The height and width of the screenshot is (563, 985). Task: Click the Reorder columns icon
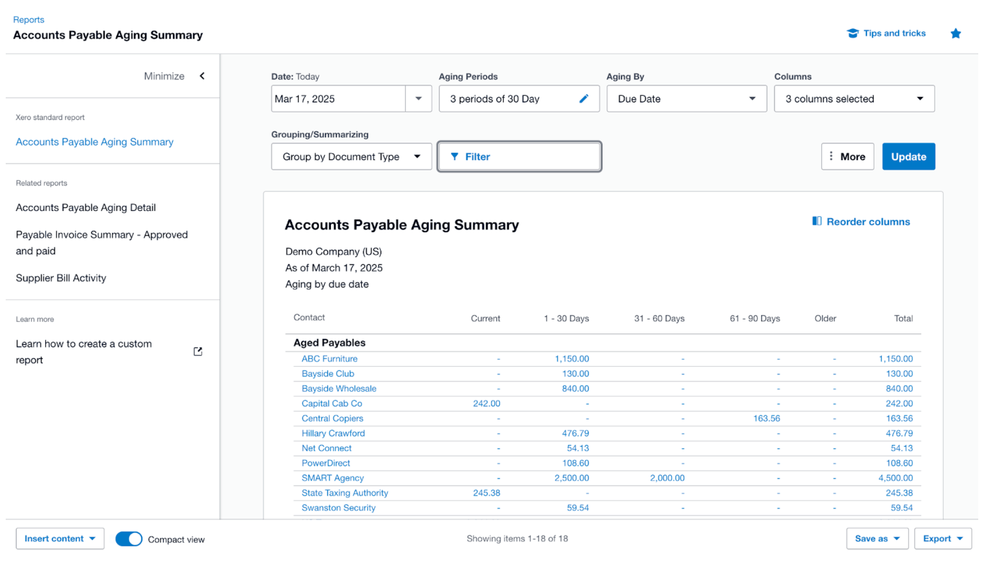[816, 221]
